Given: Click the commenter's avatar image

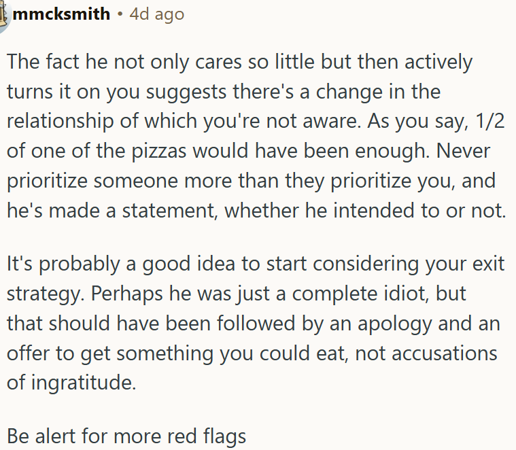Looking at the screenshot, I should 4,15.
